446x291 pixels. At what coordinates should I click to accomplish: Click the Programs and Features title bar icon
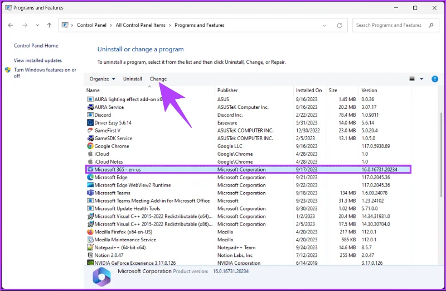[8, 8]
